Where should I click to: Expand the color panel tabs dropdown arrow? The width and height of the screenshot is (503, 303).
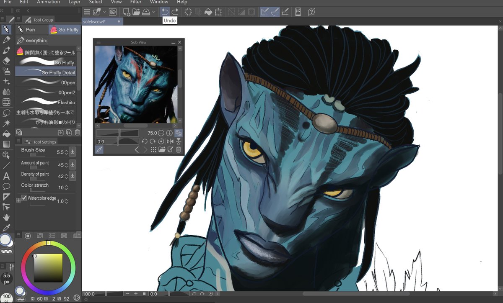click(79, 235)
